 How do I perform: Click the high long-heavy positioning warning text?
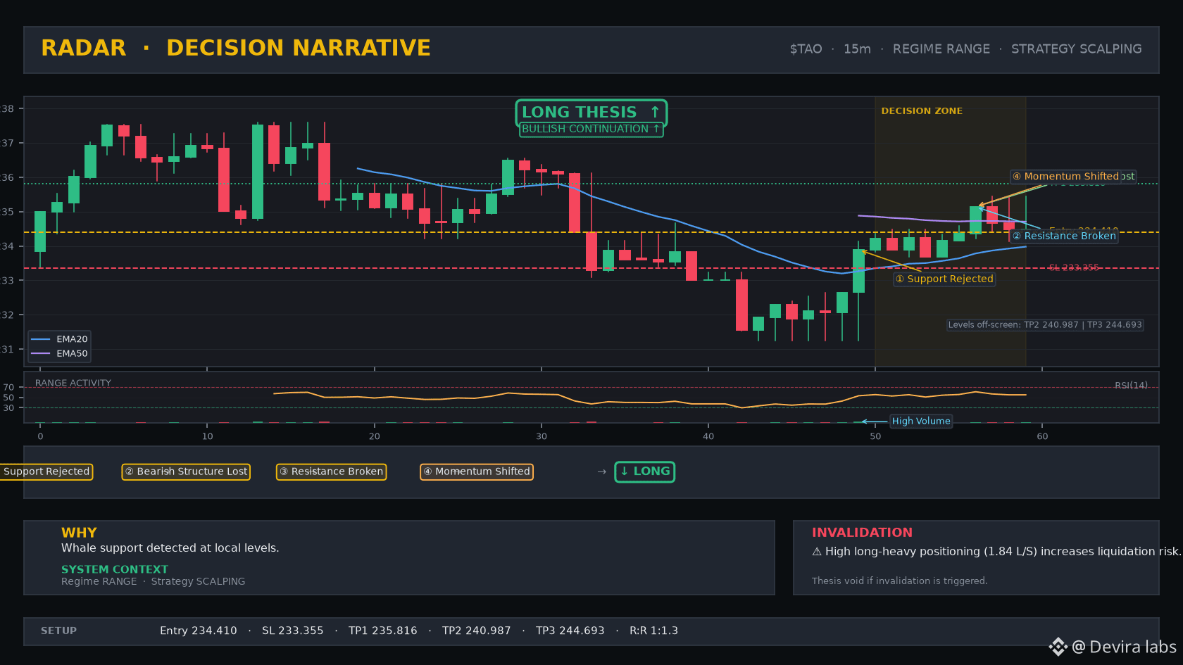coord(1003,552)
